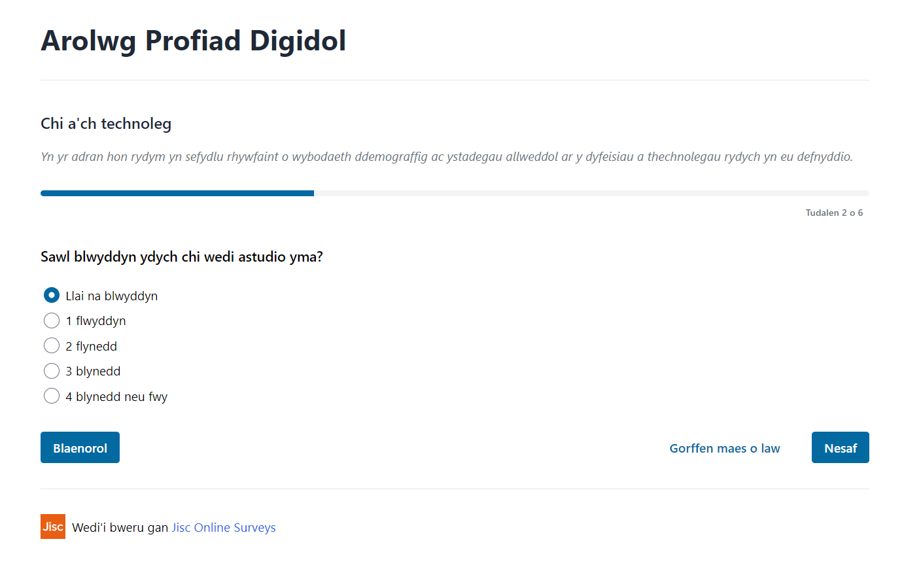Click the unfilled grey part of progress bar

tap(591, 194)
